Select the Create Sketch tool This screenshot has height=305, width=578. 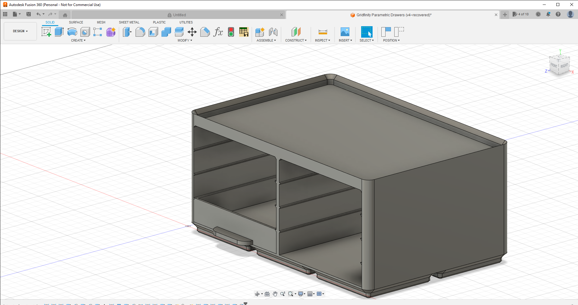click(46, 32)
